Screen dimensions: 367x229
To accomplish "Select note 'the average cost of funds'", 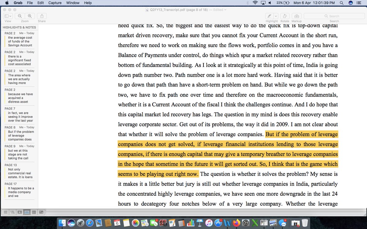I will 20,39.
